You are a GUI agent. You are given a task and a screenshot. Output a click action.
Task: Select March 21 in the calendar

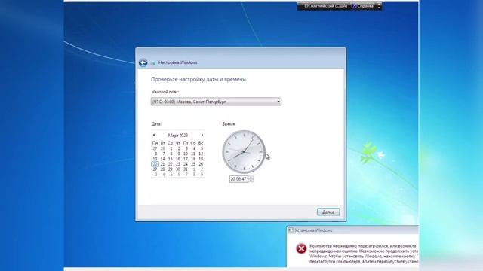coord(163,164)
